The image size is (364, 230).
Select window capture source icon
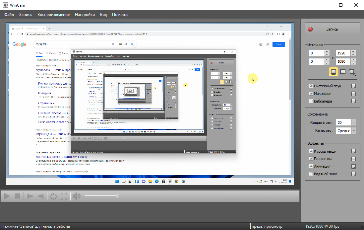(x=343, y=72)
